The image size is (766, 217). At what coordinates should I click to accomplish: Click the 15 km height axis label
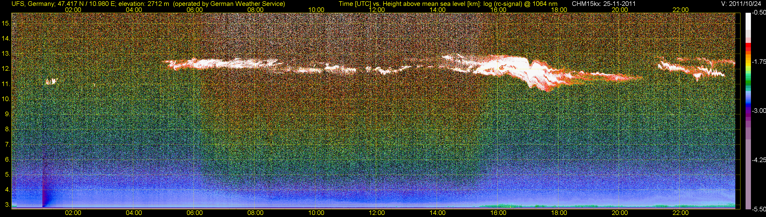pos(6,23)
